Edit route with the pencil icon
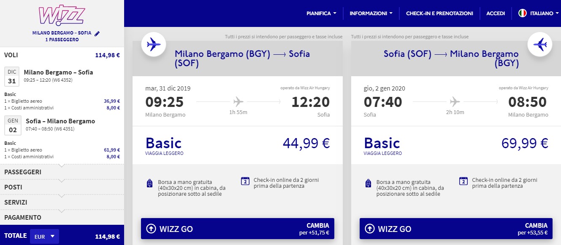 pyautogui.click(x=97, y=33)
